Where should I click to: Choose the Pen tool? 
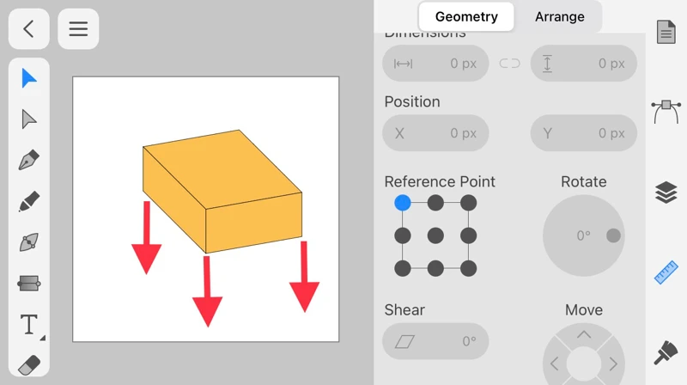pyautogui.click(x=29, y=161)
